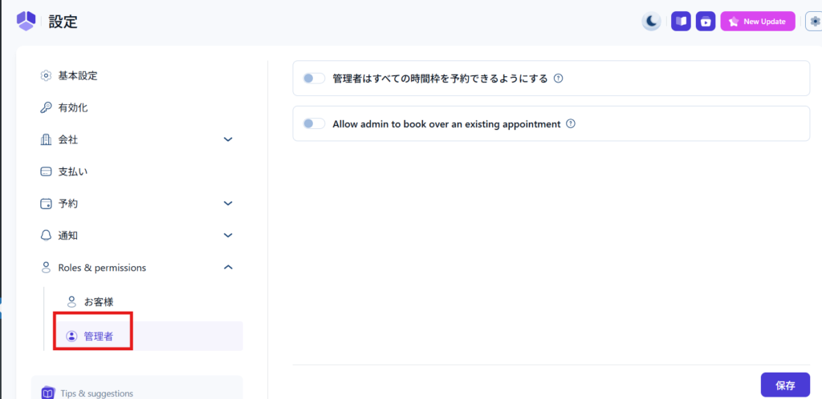This screenshot has width=822, height=399.
Task: Click the Tips & suggestions book icon
Action: pyautogui.click(x=48, y=393)
